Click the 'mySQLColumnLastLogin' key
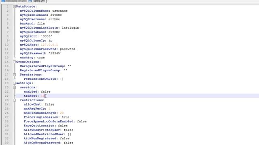 (39, 28)
